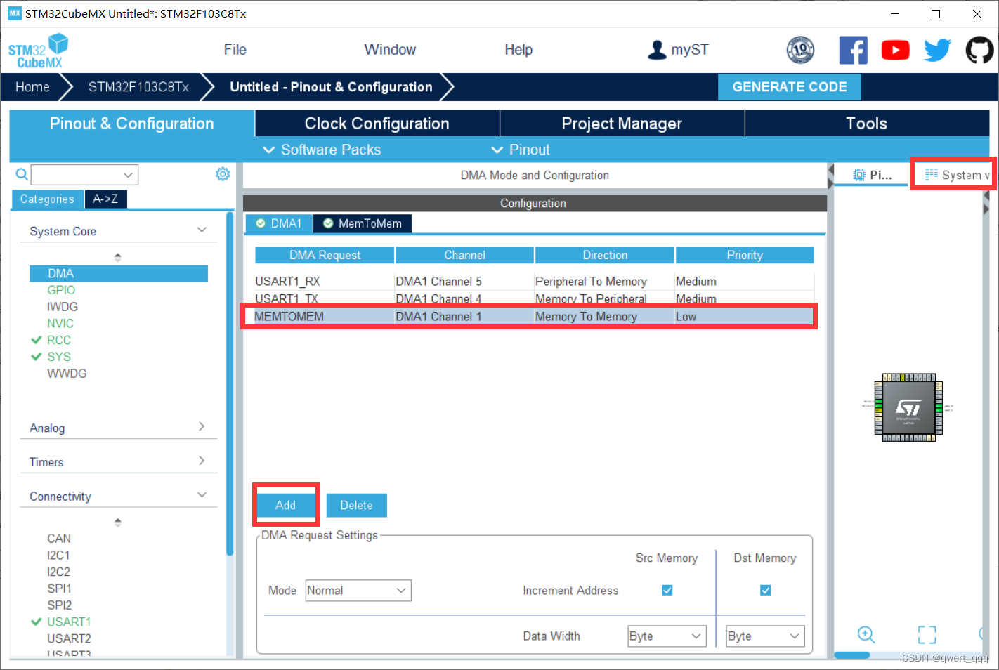Click the 10 years anniversary badge icon
The width and height of the screenshot is (999, 670).
pyautogui.click(x=800, y=50)
